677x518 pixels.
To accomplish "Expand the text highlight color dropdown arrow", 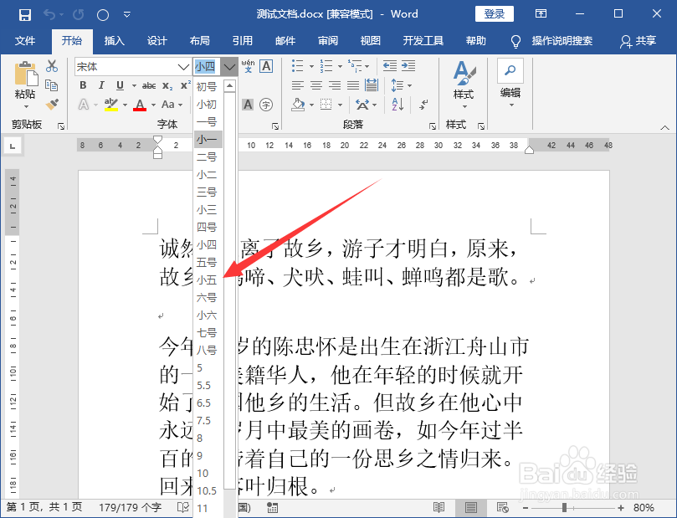I will pos(124,104).
